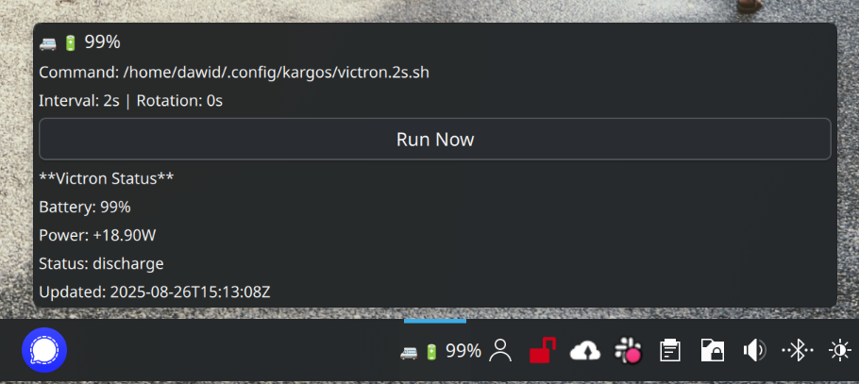This screenshot has width=859, height=384.
Task: Select the Power: +18.90W entry
Action: 97,236
